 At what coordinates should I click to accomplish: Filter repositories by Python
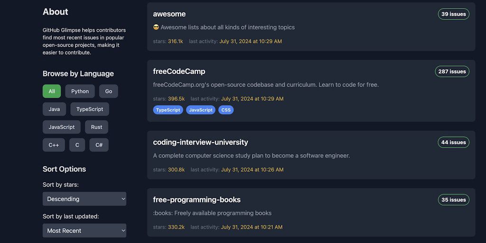(x=80, y=91)
